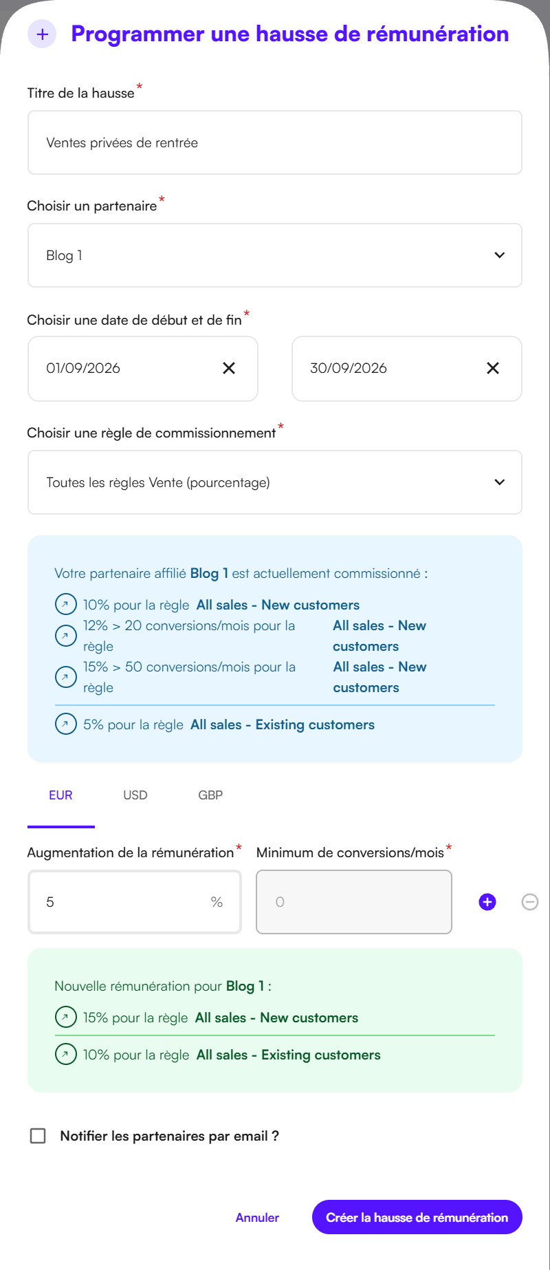Select the EUR currency tab

60,795
